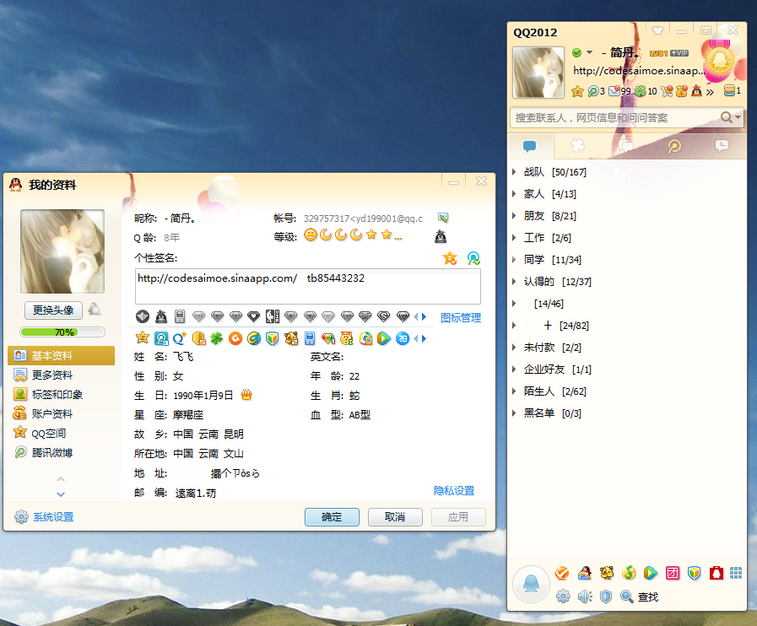Open the search options dropdown arrow
The image size is (757, 626).
pos(738,117)
